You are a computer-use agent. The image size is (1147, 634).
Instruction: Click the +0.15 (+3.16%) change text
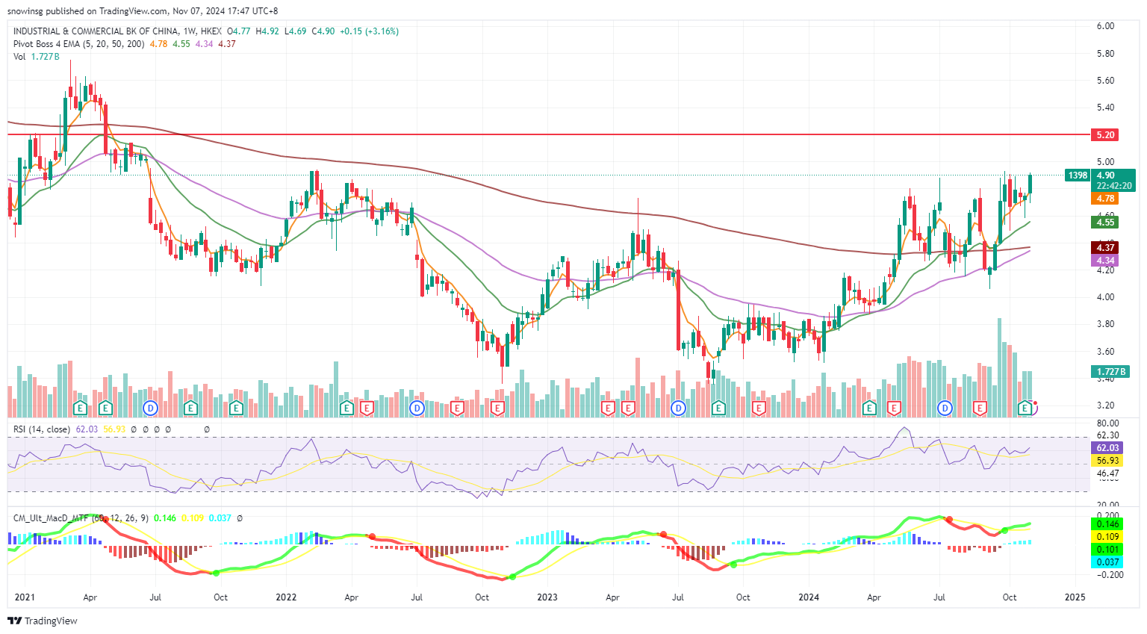pos(369,31)
